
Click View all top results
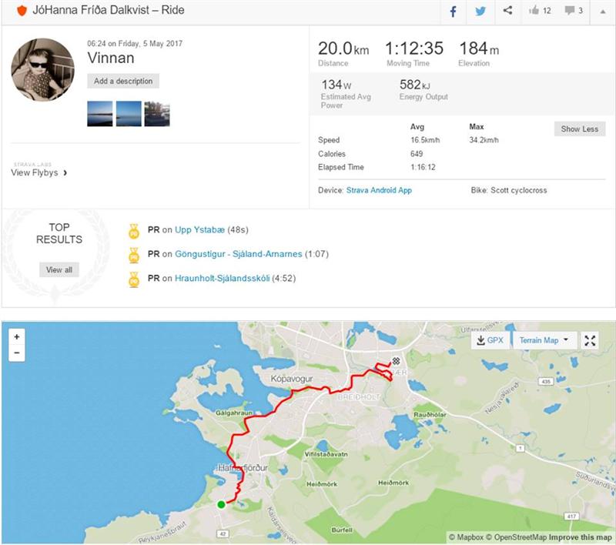coord(59,269)
